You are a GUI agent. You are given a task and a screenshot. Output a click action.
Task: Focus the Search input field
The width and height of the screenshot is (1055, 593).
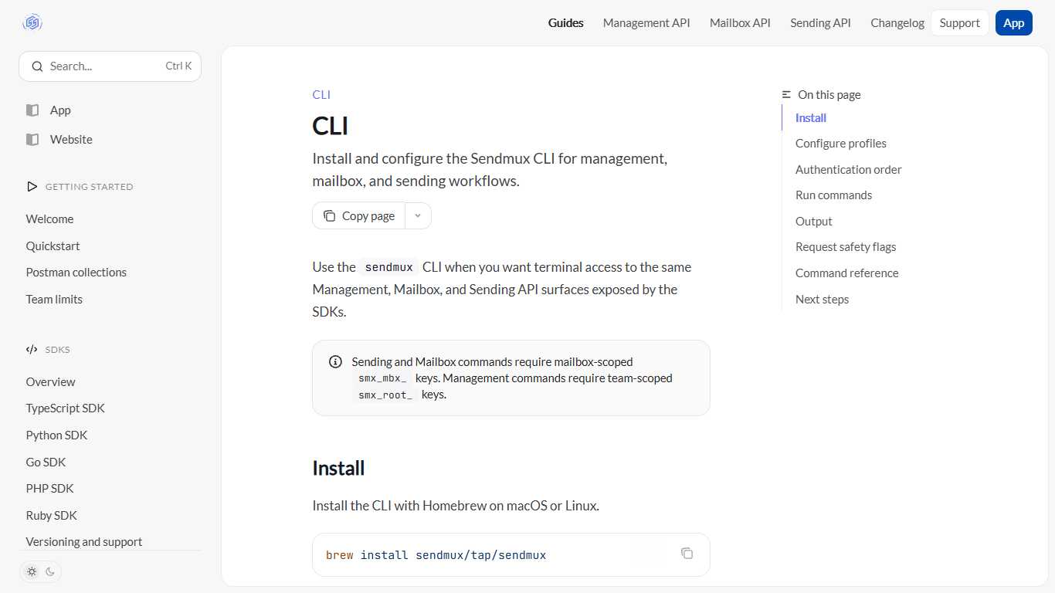click(110, 66)
